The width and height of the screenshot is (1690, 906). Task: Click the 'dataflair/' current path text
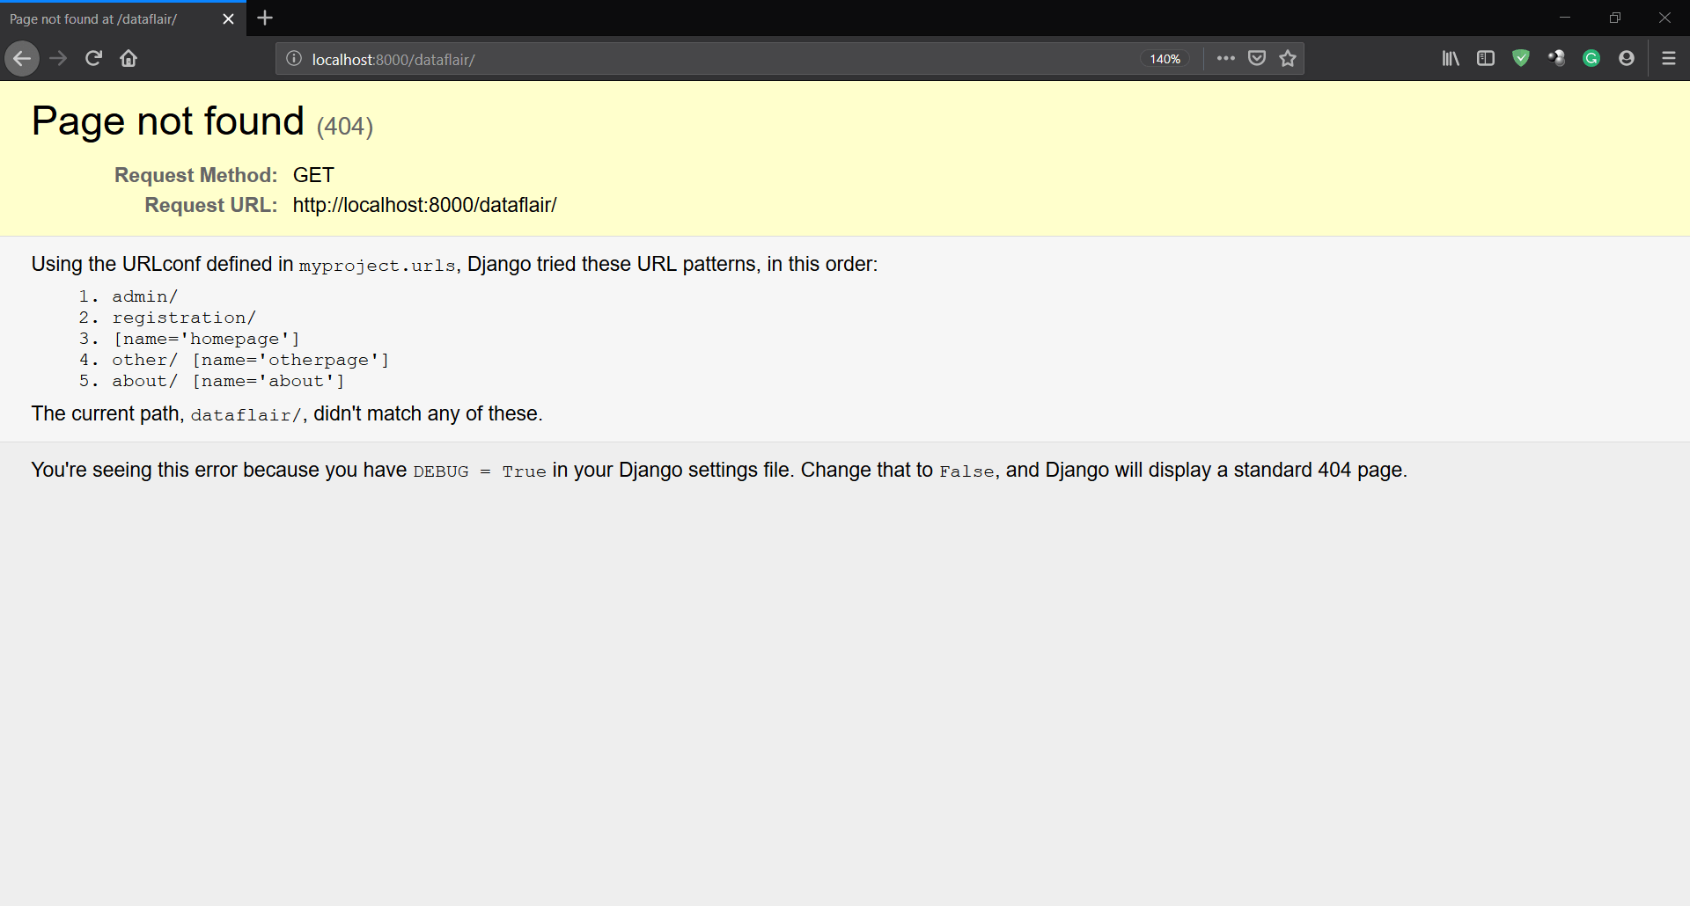[x=246, y=415]
